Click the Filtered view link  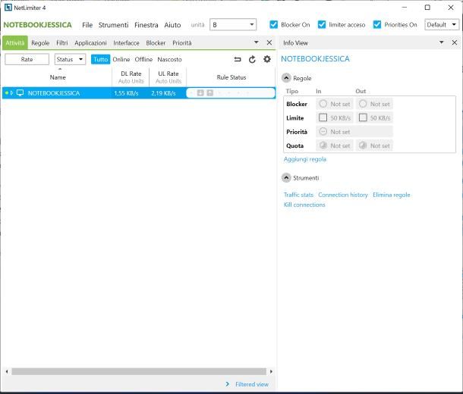point(252,384)
